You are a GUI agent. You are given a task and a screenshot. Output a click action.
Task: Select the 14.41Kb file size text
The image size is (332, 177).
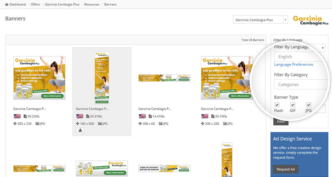[159, 116]
